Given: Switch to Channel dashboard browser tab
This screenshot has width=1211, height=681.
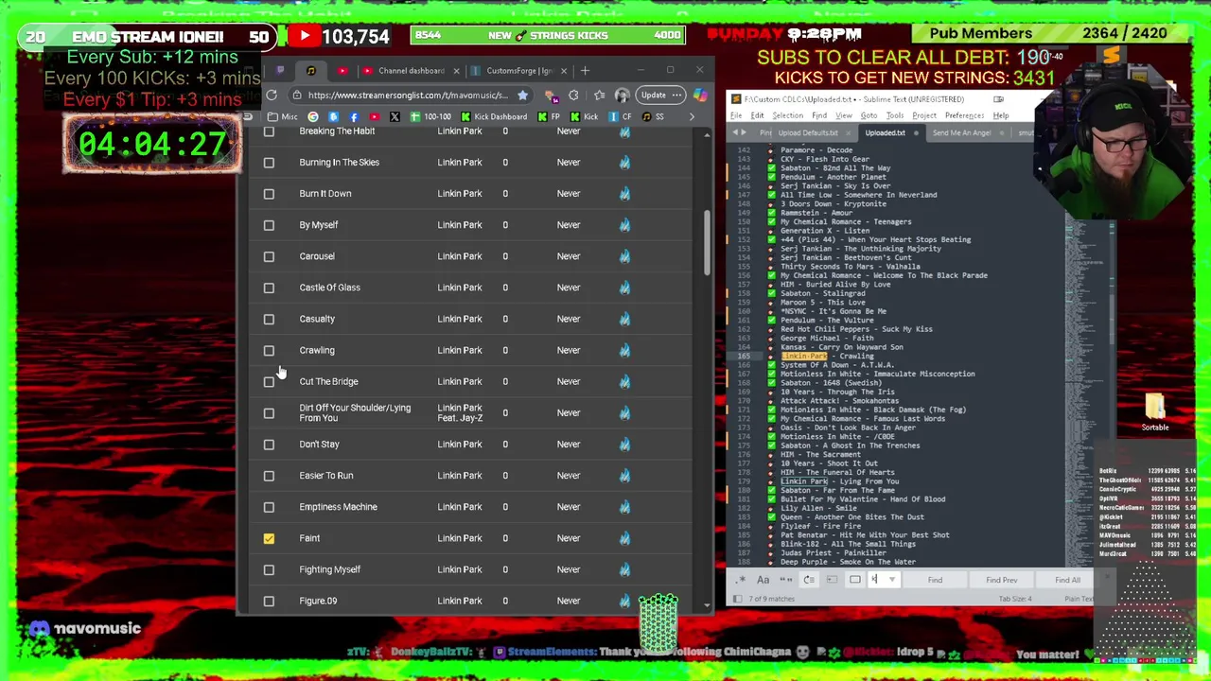Looking at the screenshot, I should (412, 71).
